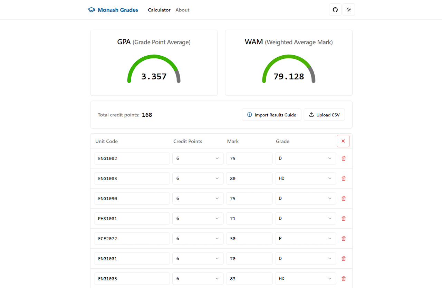This screenshot has height=288, width=442.
Task: Expand credit points dropdown for ENG1005
Action: pyautogui.click(x=198, y=279)
